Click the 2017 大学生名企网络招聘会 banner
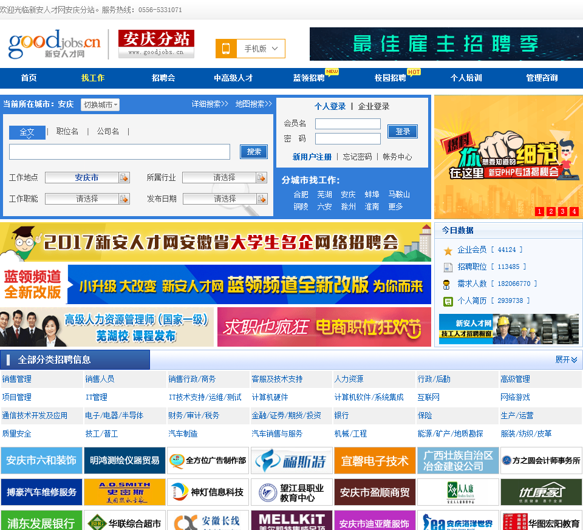Viewport: 583px width, 530px height. pyautogui.click(x=215, y=242)
